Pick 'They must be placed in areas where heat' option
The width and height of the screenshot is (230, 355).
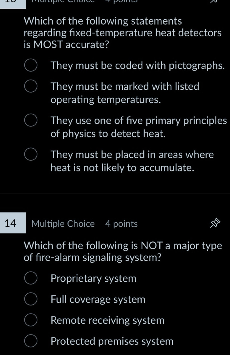31,155
